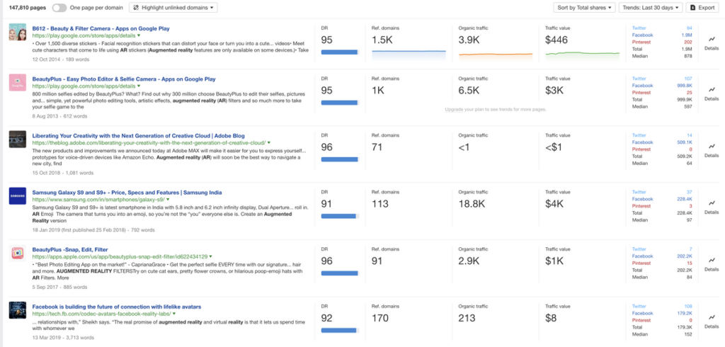
Task: Click the Export button
Action: point(702,8)
